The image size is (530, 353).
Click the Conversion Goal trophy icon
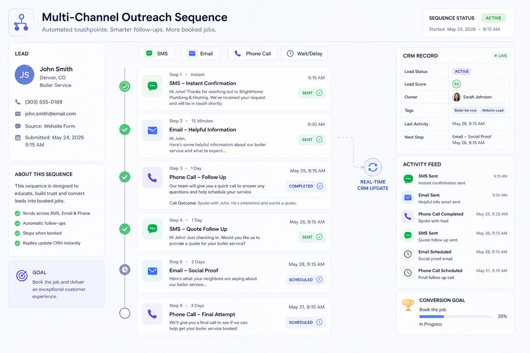click(x=408, y=304)
